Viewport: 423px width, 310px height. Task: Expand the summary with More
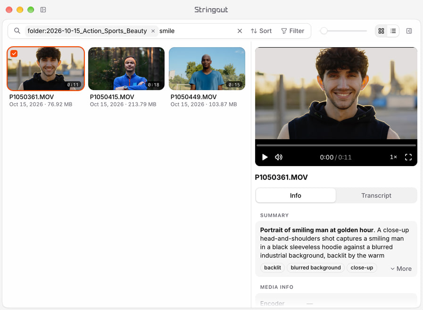401,268
